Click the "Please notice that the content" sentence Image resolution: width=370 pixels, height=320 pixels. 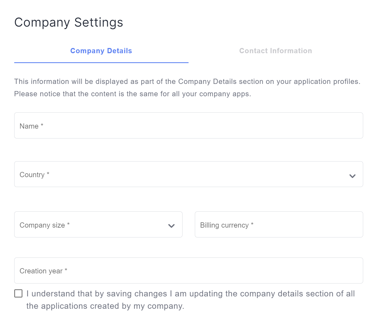(x=133, y=94)
